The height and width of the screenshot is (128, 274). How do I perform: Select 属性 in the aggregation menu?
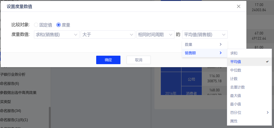click(249, 121)
